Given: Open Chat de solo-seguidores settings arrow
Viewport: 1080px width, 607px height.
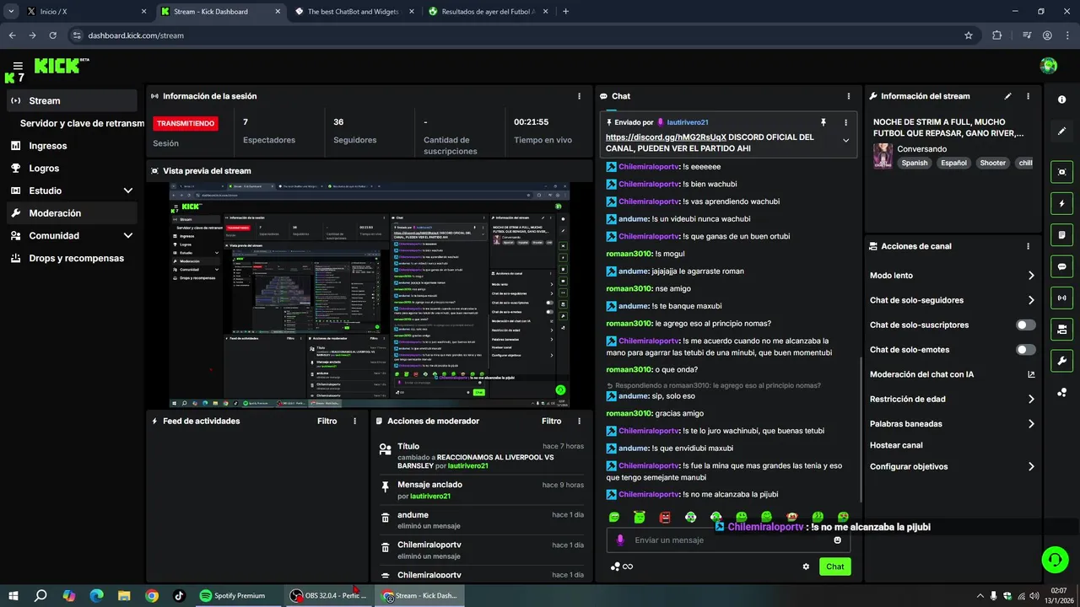Looking at the screenshot, I should point(1031,300).
